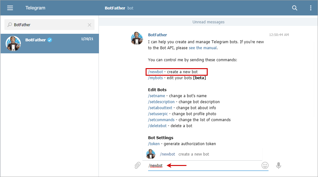This screenshot has width=318, height=177.
Task: Select the BotFather chat dated 1/20/21
Action: coord(50,44)
